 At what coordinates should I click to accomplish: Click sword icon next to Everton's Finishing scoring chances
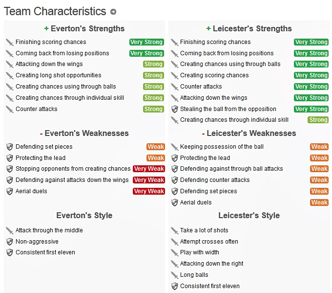coord(10,42)
